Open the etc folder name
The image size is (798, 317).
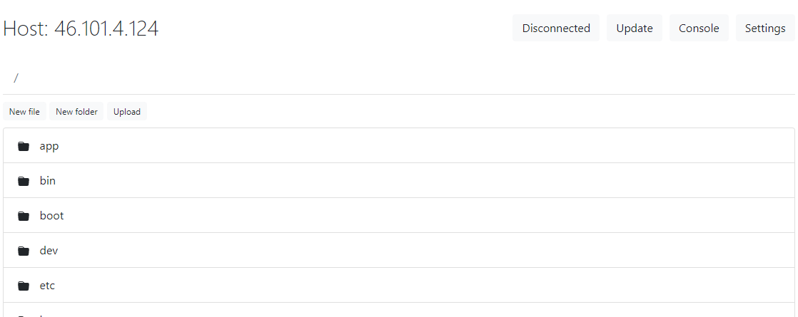[x=47, y=286]
